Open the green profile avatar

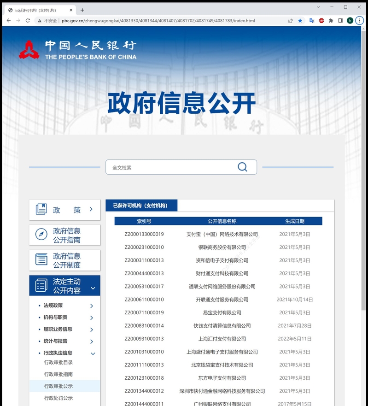click(350, 21)
